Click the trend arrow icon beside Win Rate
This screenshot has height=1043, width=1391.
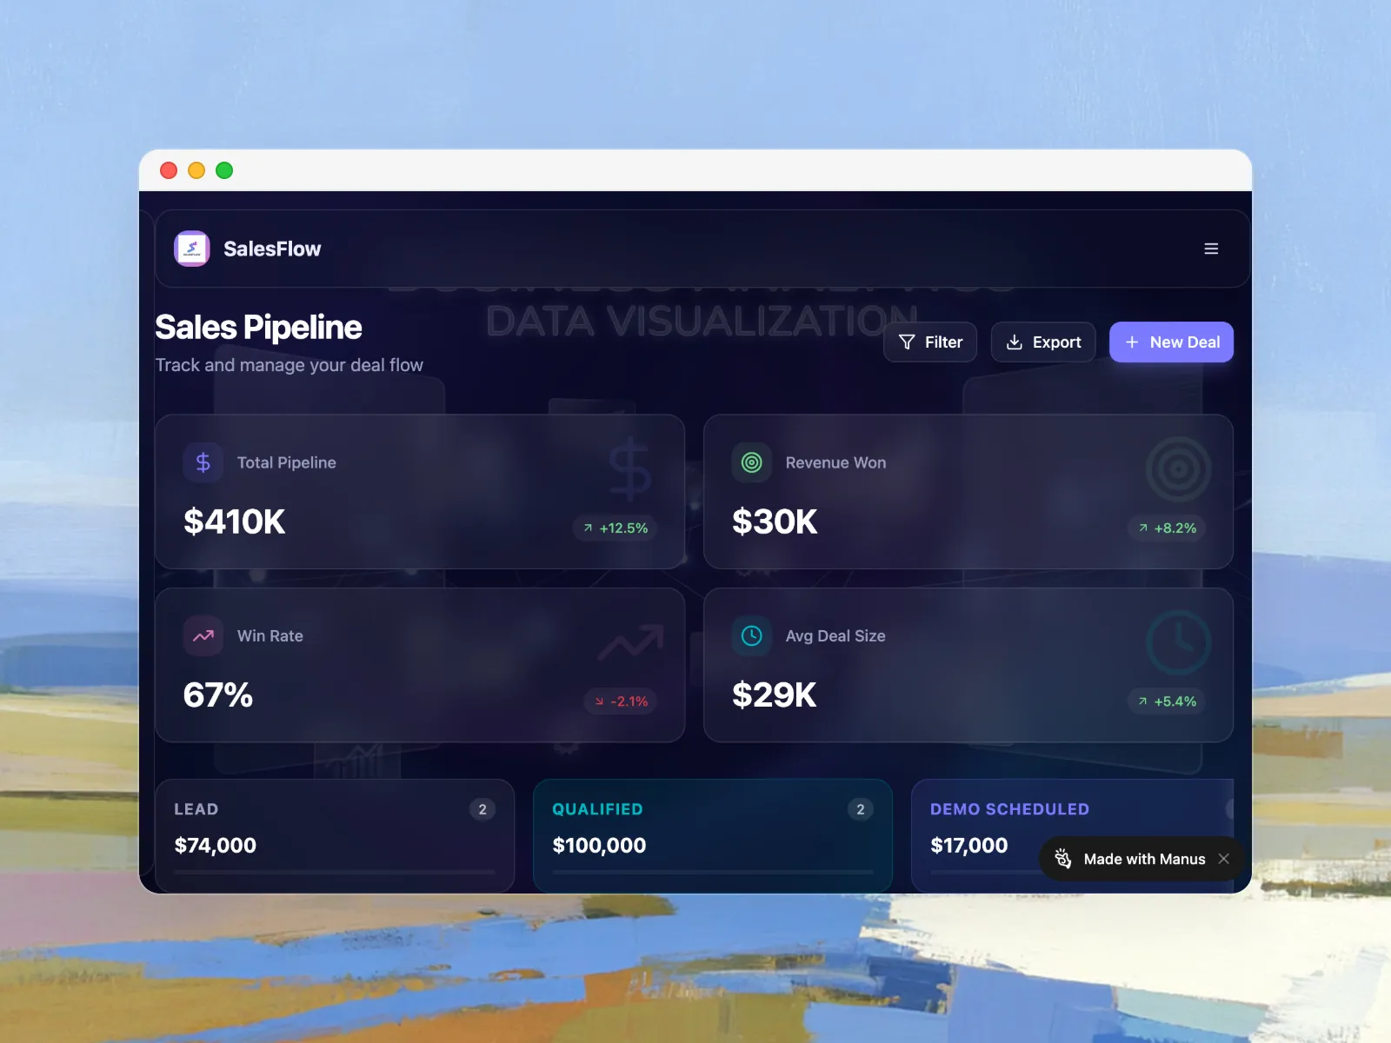point(203,635)
